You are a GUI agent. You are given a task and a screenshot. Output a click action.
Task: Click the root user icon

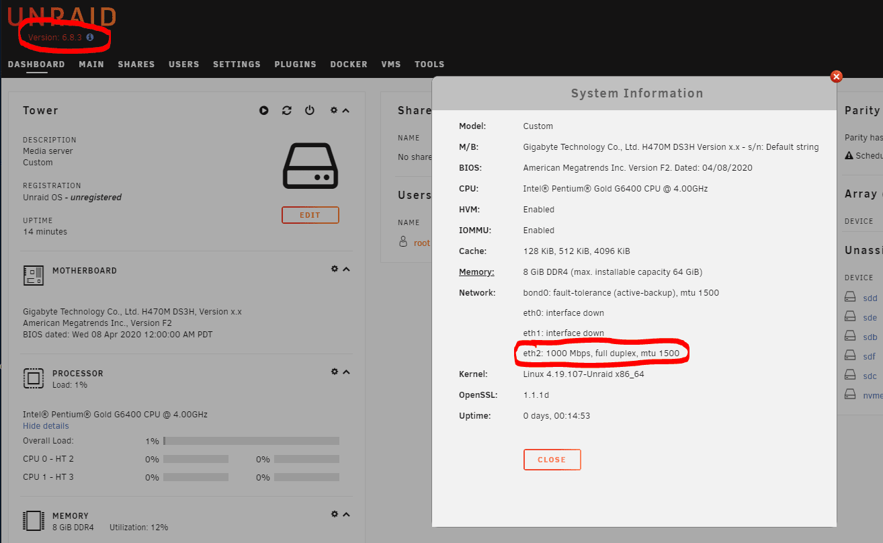coord(403,241)
